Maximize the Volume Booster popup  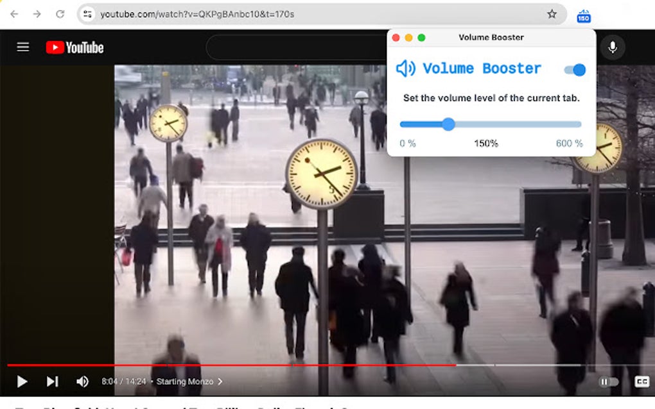[421, 38]
